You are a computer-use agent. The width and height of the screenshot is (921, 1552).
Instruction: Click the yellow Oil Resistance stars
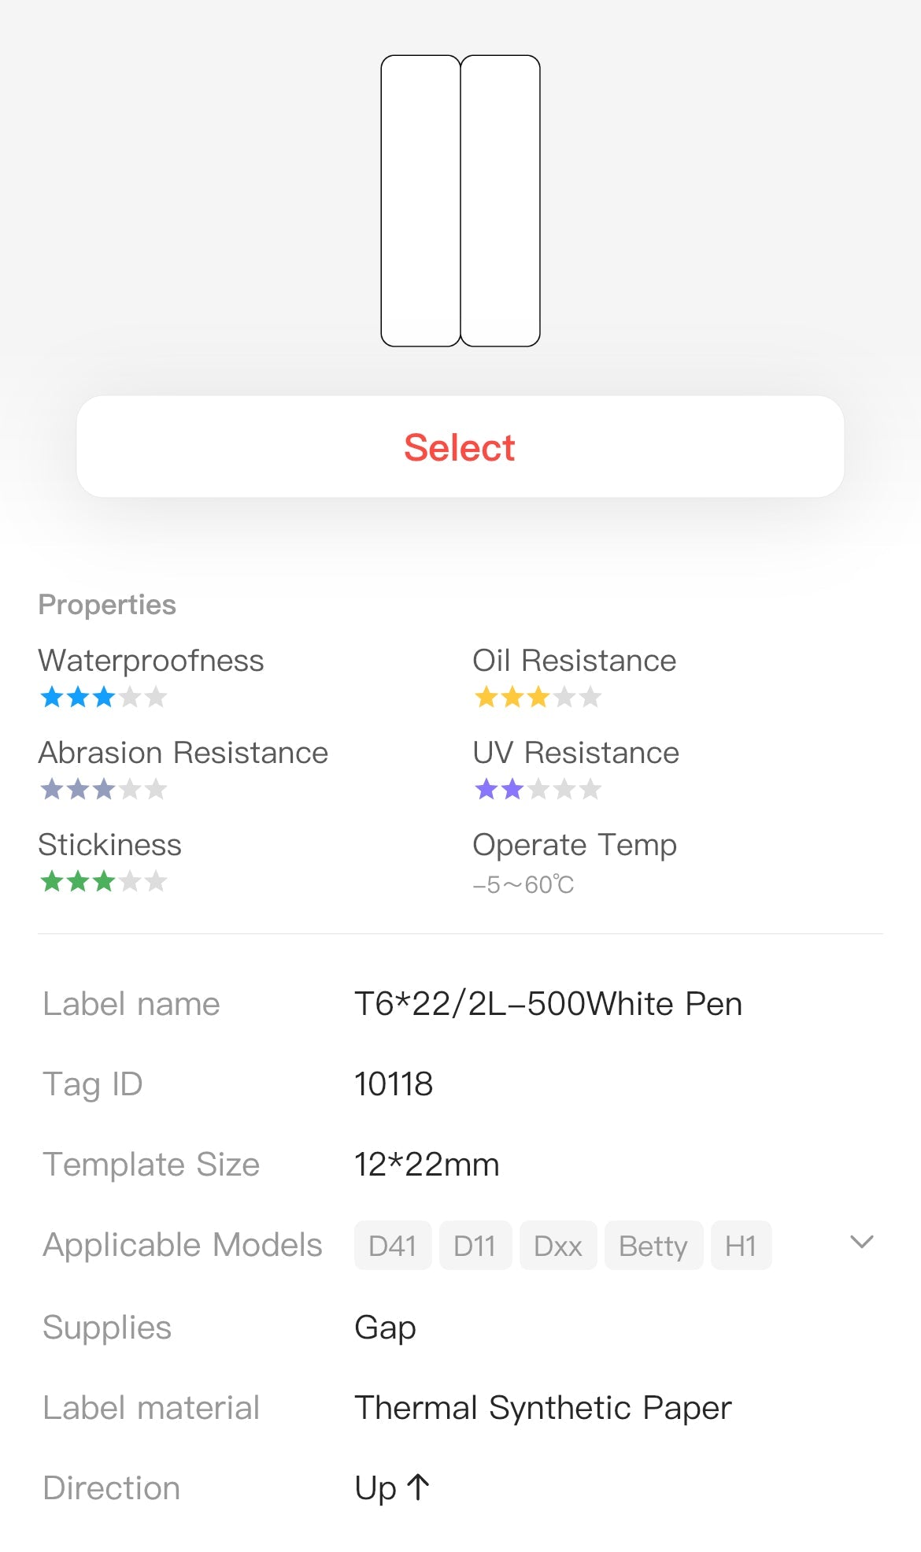pos(538,697)
